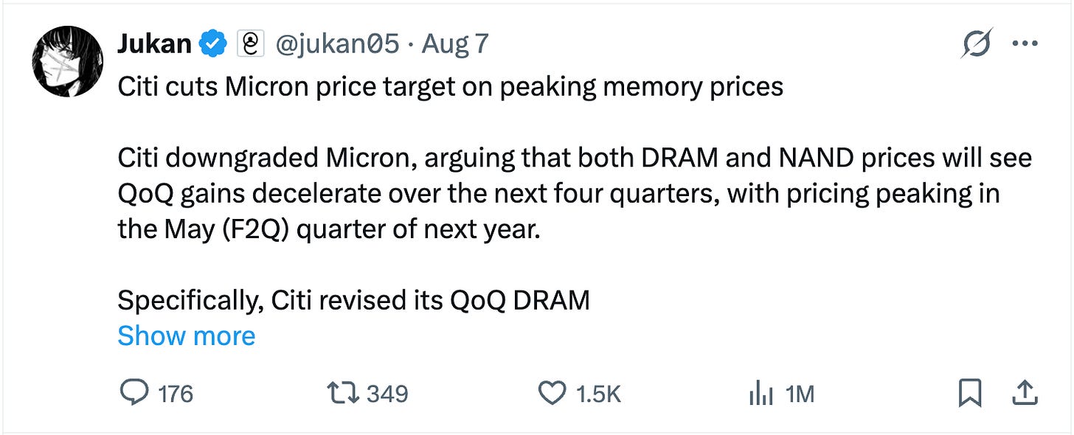Viewport: 1074px width, 435px height.
Task: Toggle the bookmark icon
Action: click(969, 394)
